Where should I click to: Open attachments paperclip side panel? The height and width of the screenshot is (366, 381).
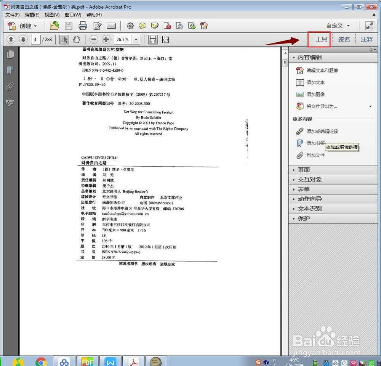[10, 86]
